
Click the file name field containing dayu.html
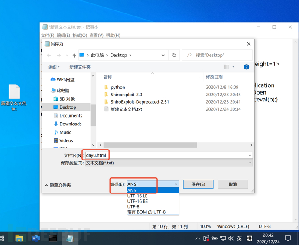tap(169, 155)
